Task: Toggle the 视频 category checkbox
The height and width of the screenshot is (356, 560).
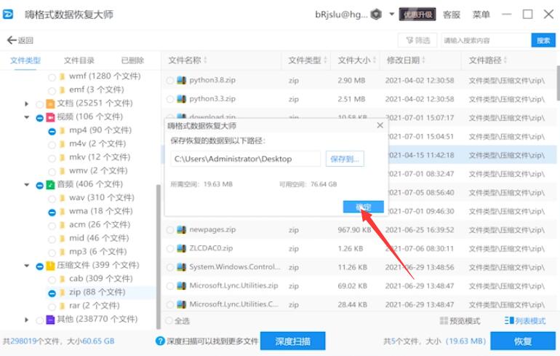Action: pyautogui.click(x=40, y=118)
